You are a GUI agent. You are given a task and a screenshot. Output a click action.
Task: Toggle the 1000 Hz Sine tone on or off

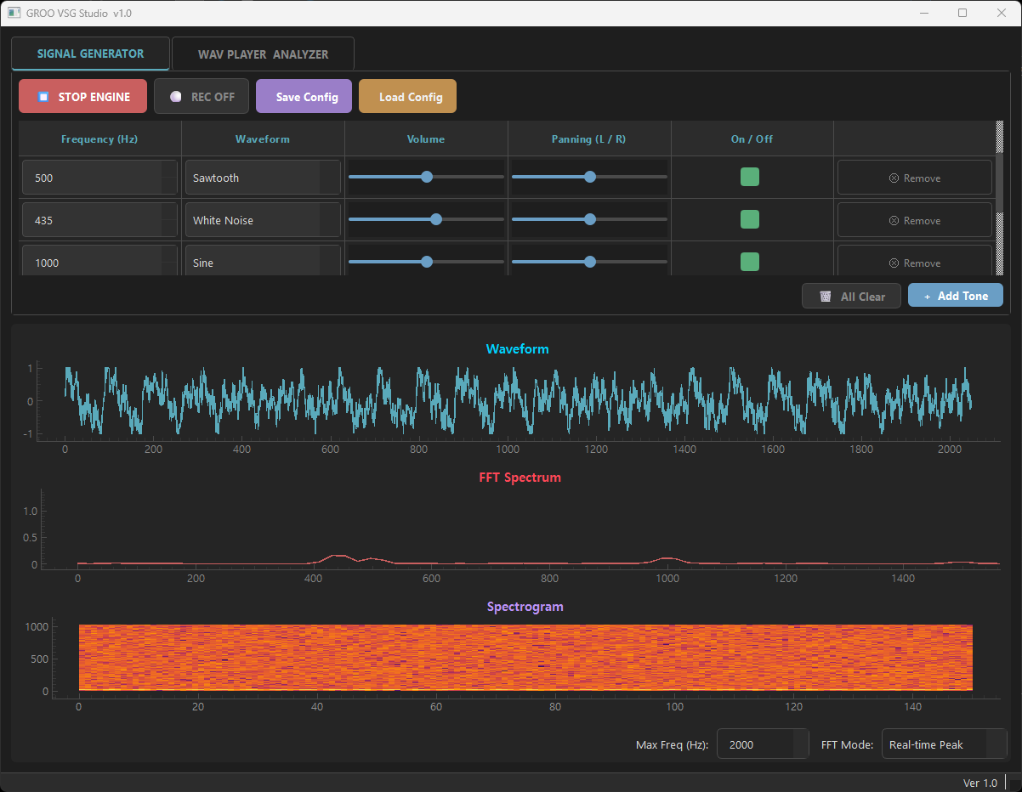750,262
